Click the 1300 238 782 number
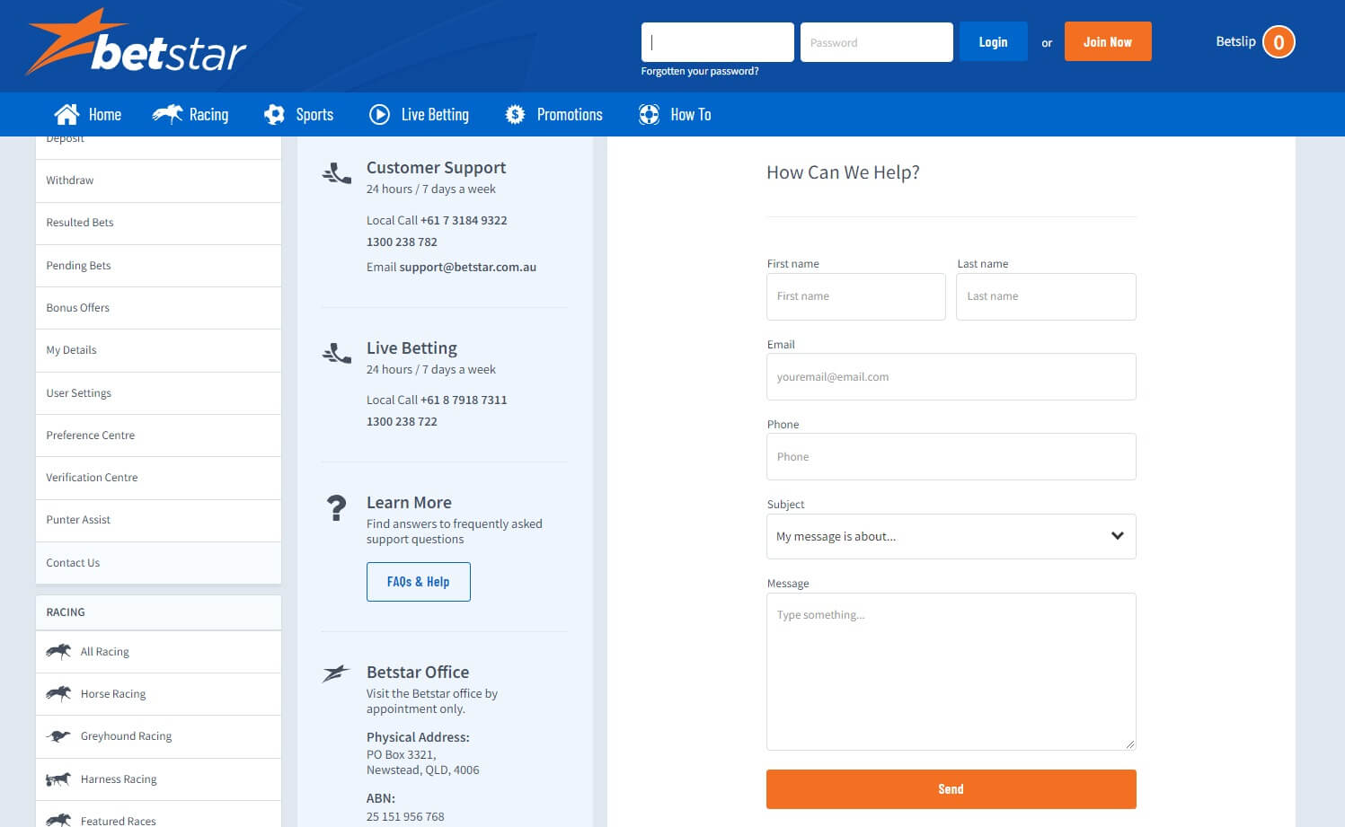 click(x=402, y=242)
